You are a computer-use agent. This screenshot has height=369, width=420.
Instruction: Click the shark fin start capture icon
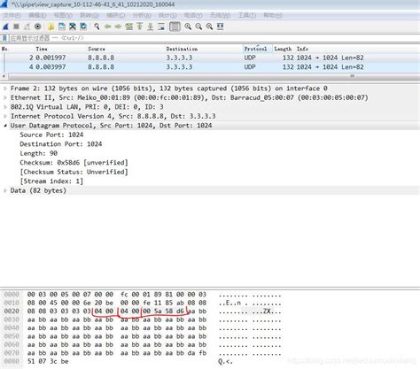click(x=5, y=27)
